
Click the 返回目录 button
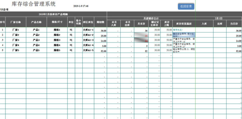[186, 6]
